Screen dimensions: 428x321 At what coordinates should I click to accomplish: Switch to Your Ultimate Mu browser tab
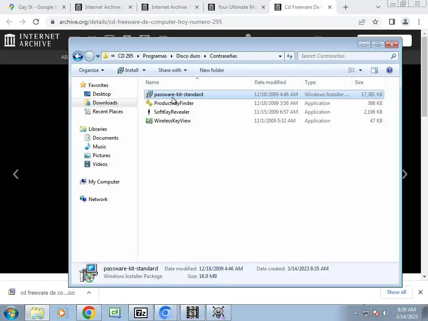236,7
